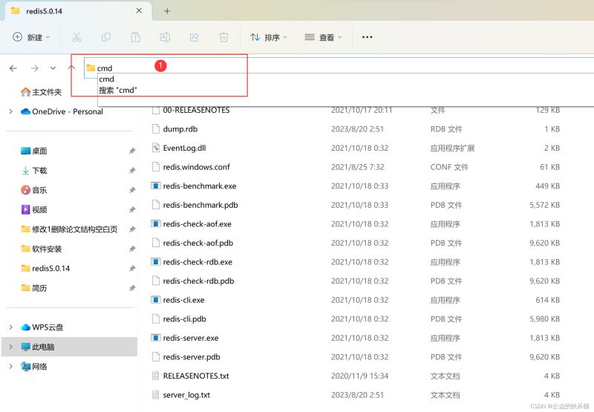This screenshot has width=594, height=412.
Task: Click the Rename icon in toolbar
Action: [x=165, y=37]
